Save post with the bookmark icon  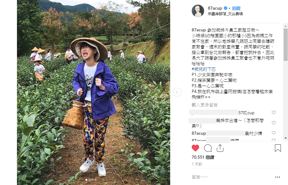click(278, 148)
